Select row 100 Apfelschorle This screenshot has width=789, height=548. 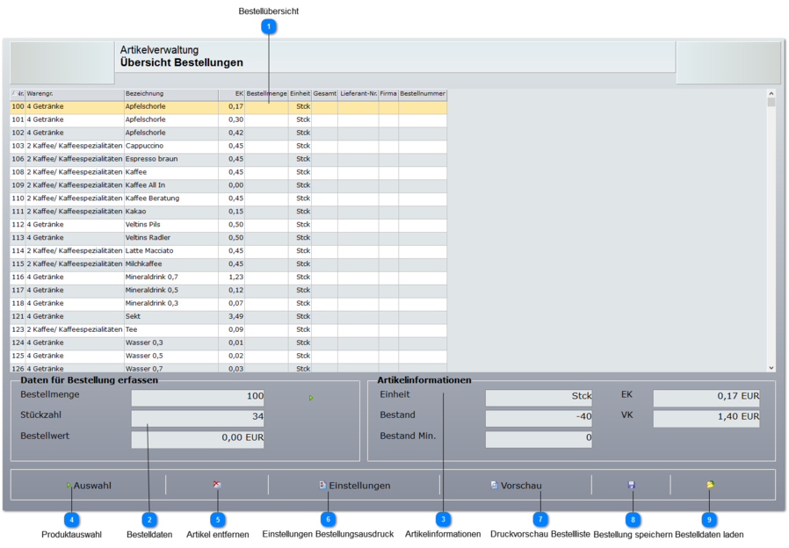click(228, 106)
